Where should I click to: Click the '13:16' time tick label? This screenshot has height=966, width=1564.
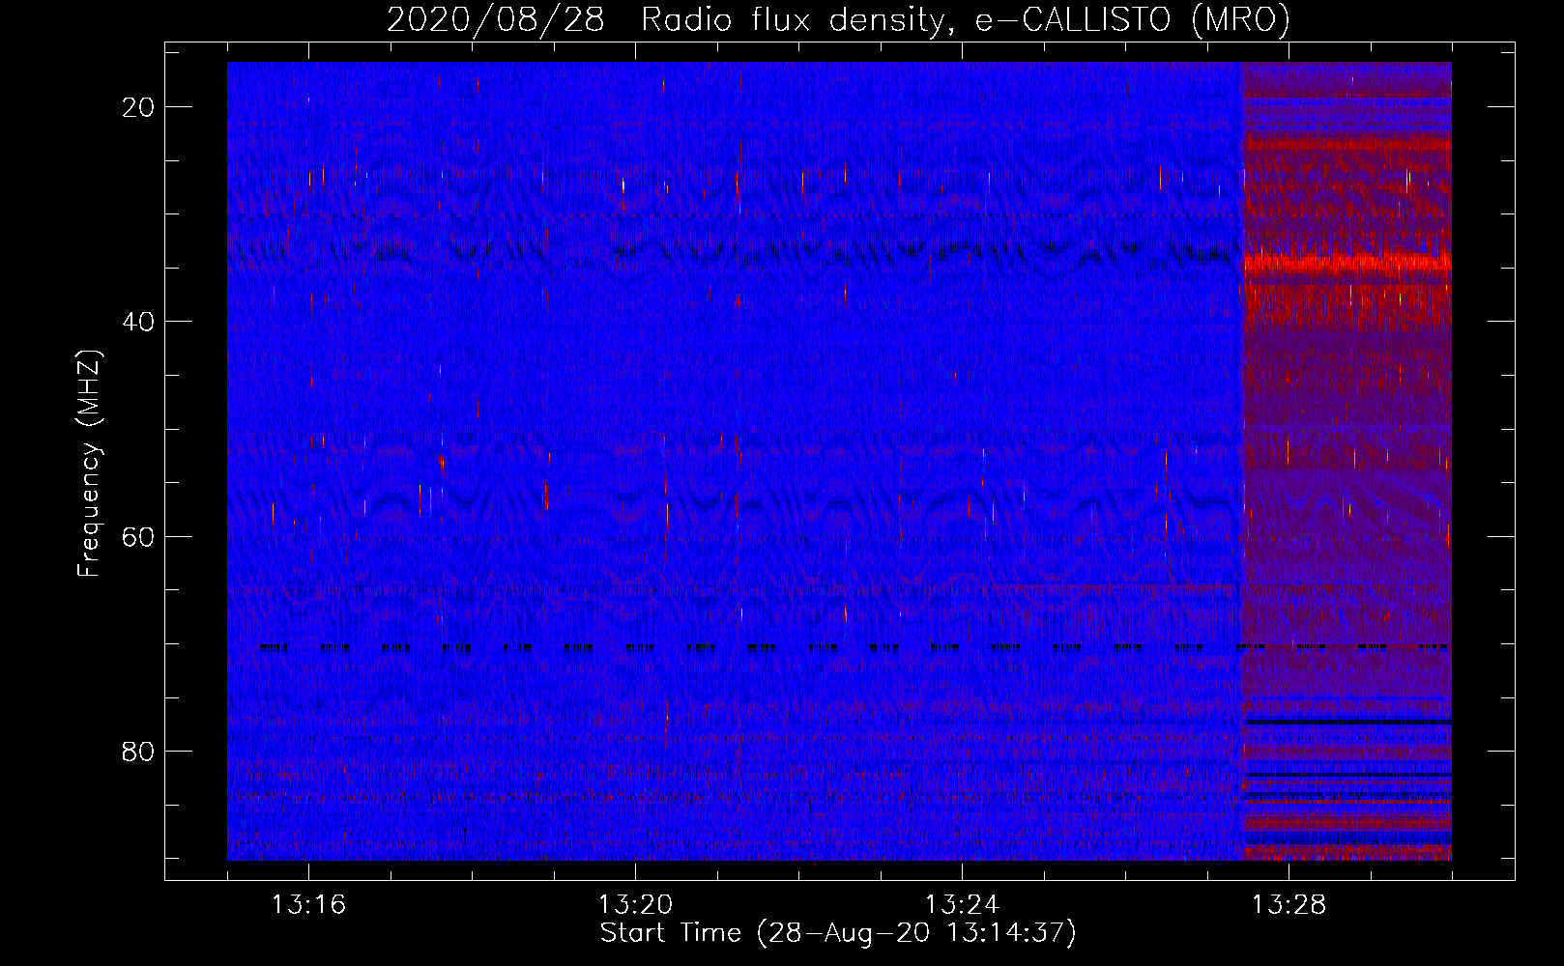pyautogui.click(x=307, y=905)
